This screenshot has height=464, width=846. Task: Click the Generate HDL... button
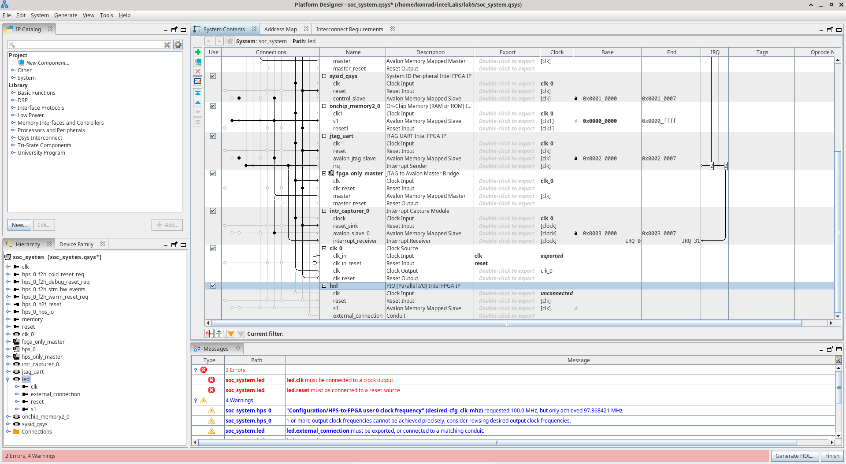795,456
